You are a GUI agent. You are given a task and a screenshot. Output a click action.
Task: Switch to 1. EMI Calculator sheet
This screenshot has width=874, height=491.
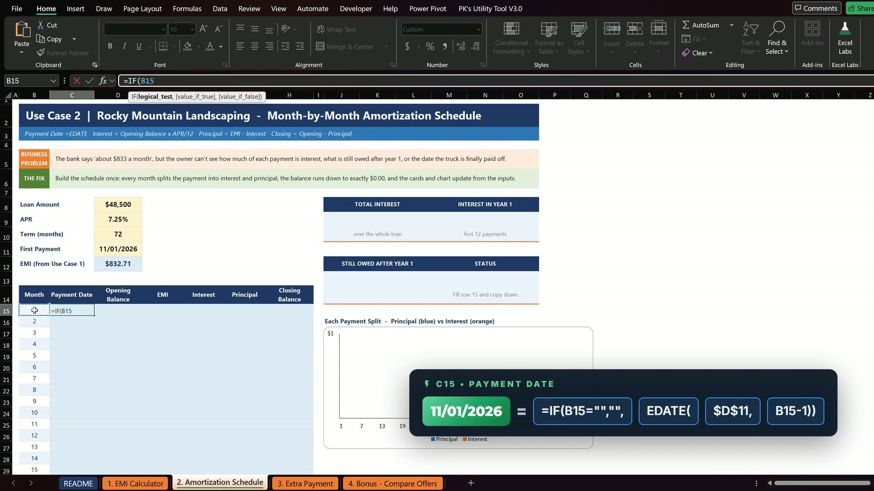(135, 483)
